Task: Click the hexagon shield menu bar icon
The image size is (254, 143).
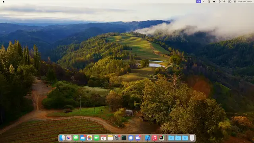Action: tap(219, 2)
